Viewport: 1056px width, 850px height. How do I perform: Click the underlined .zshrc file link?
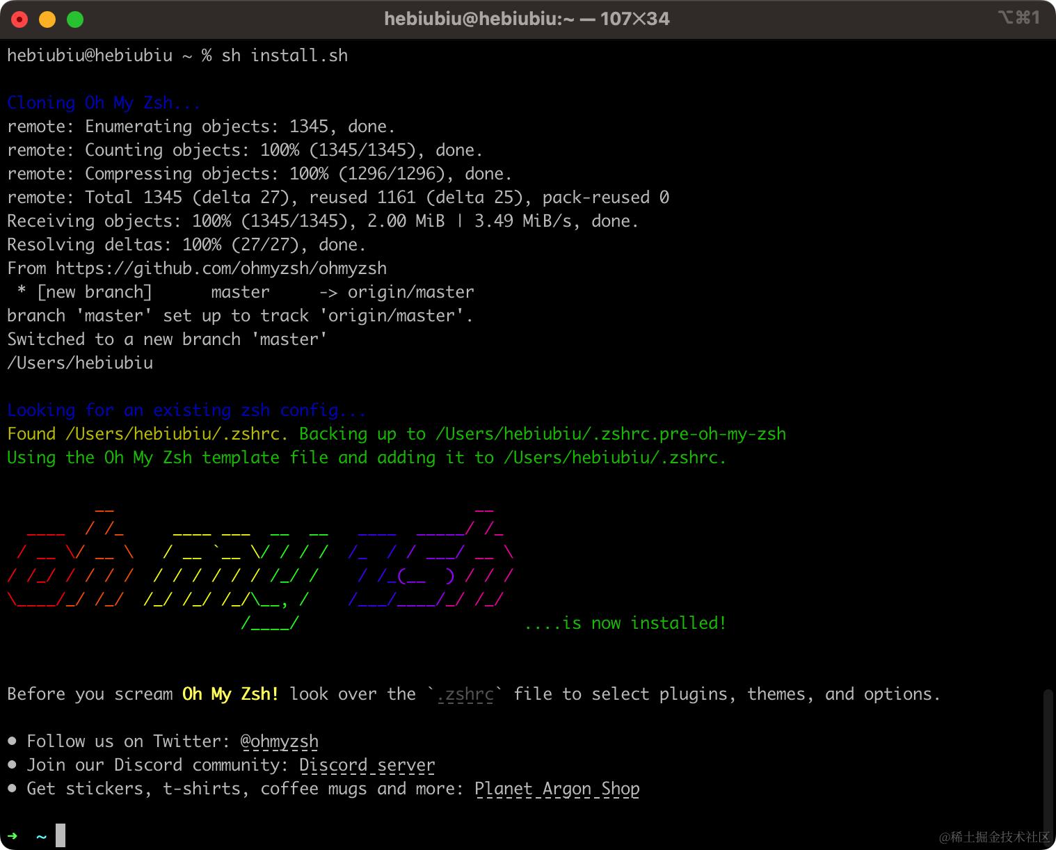465,695
